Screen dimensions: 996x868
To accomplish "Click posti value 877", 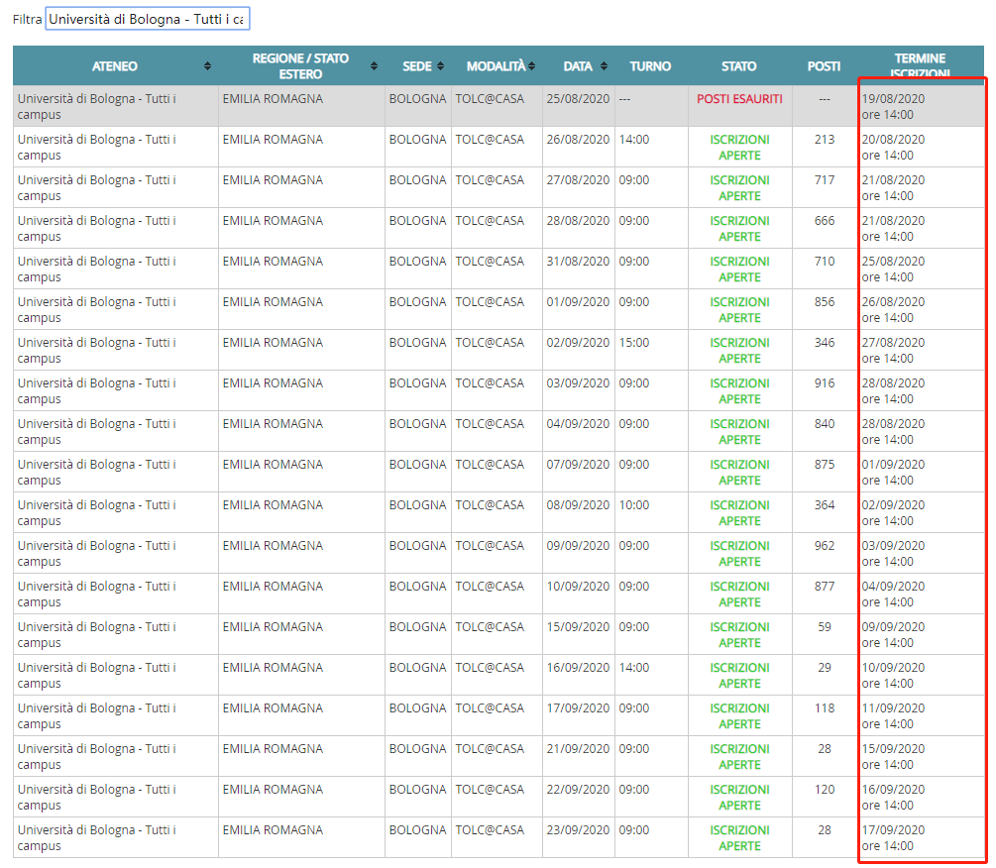I will [825, 587].
